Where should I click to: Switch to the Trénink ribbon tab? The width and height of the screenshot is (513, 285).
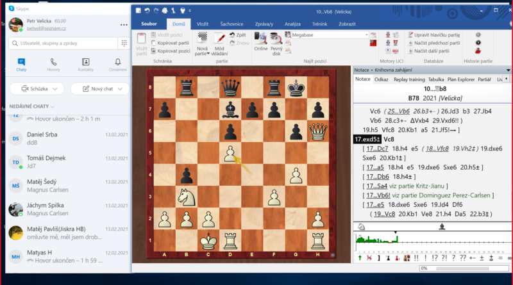(319, 24)
